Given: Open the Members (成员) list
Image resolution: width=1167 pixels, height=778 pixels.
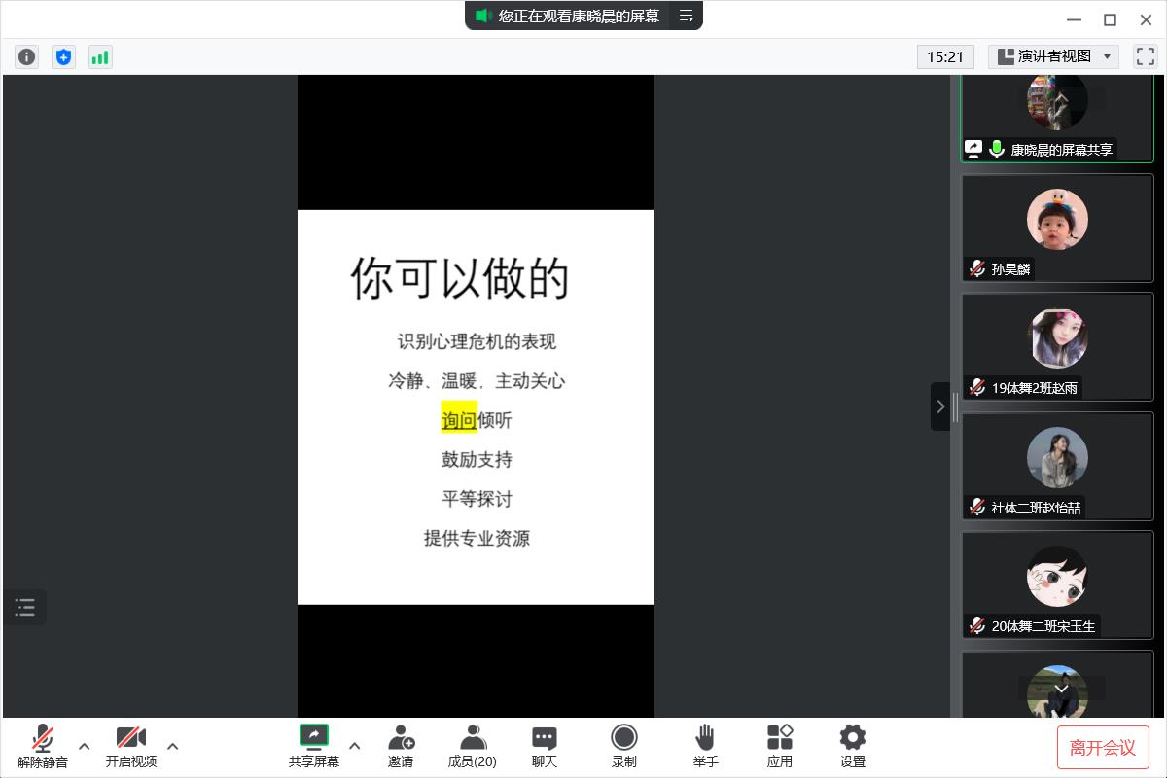Looking at the screenshot, I should [473, 746].
